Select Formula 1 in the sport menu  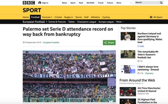coord(47,17)
